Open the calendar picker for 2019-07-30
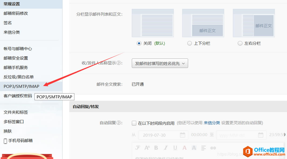This screenshot has width=287, height=159. (182, 135)
